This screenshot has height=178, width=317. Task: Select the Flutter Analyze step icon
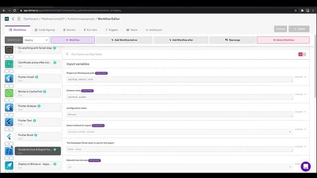pos(9,108)
